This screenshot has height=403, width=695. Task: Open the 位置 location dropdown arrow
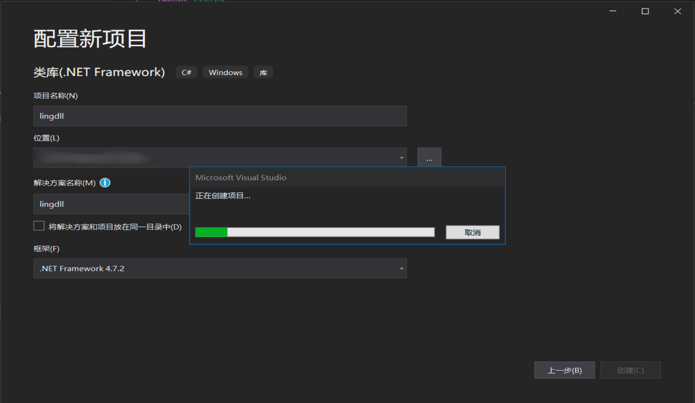(x=401, y=158)
